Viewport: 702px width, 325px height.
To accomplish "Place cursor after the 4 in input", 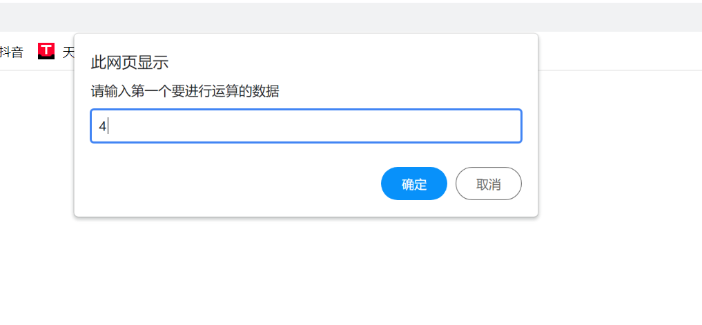I will pos(108,126).
